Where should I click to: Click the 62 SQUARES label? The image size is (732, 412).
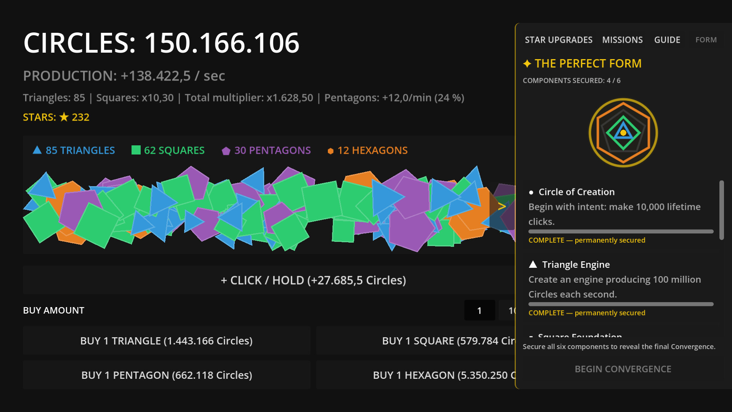point(174,150)
